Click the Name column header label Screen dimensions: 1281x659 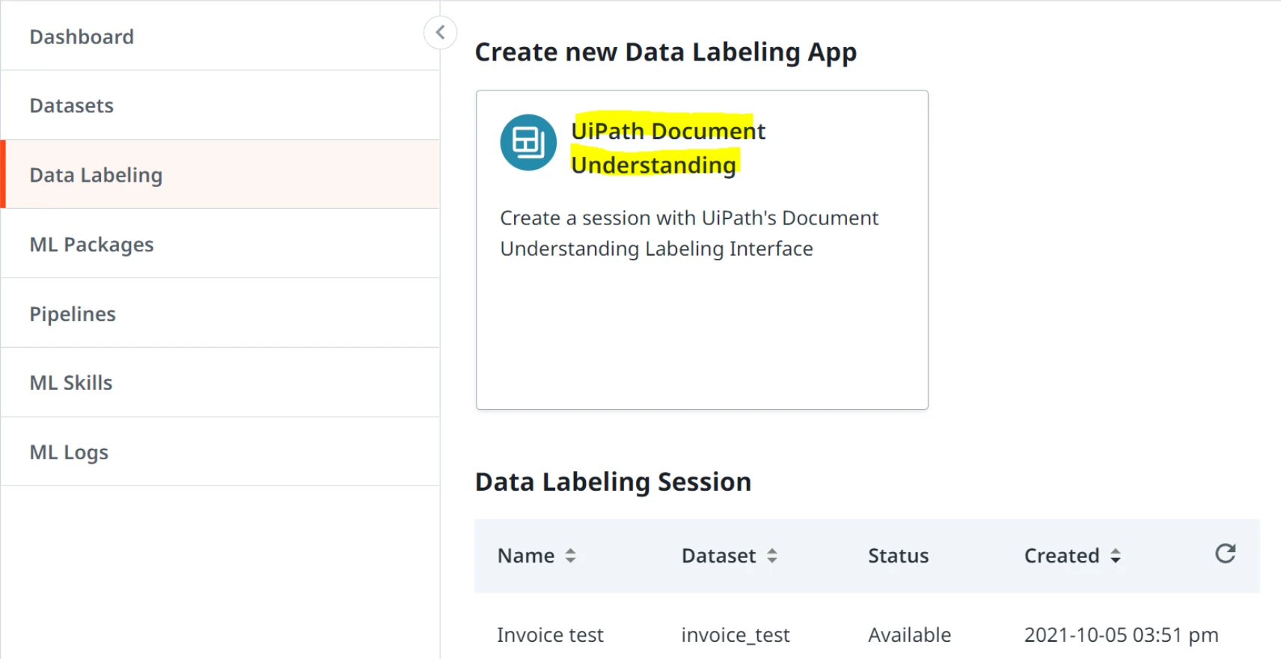click(526, 556)
